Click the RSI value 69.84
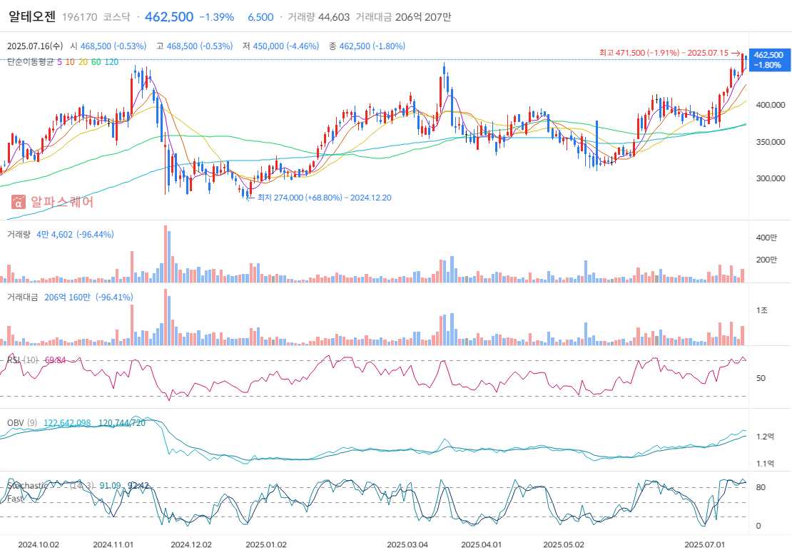Screen dimensions: 792x555 click(55, 360)
